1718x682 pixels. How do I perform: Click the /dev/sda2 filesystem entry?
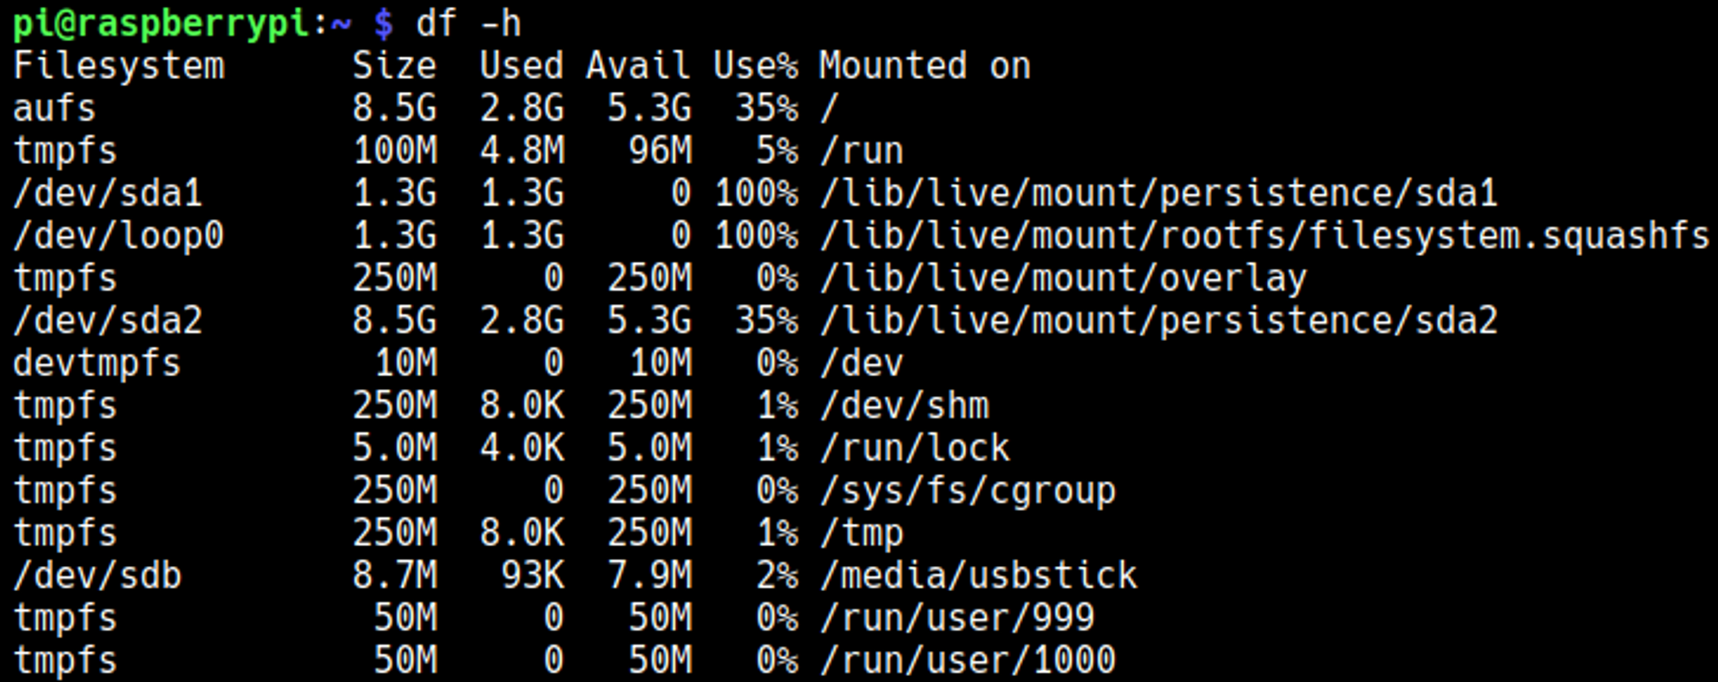point(107,321)
